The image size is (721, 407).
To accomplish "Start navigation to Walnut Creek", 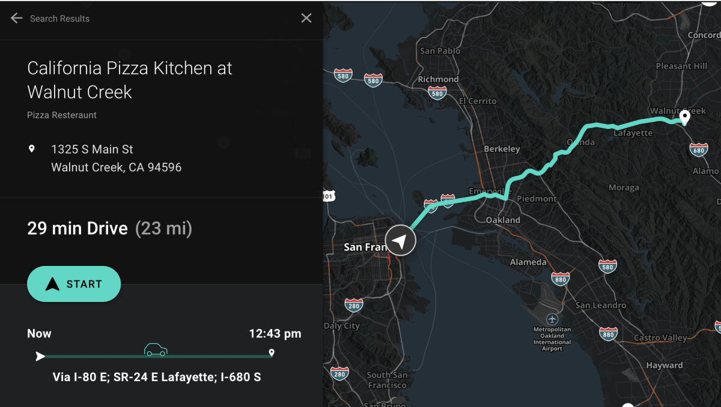I will [x=74, y=284].
